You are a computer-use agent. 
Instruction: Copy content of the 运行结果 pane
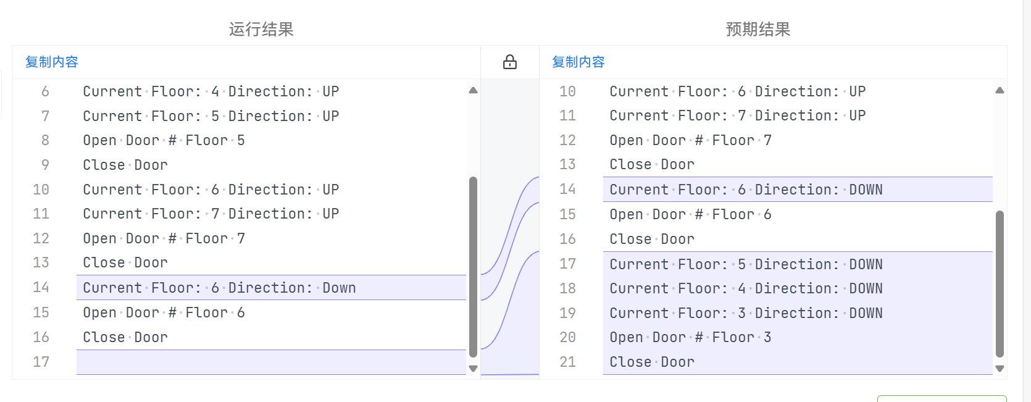click(x=52, y=62)
